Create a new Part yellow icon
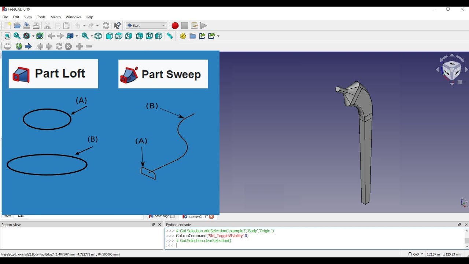Viewport: 469px width, 264px height. pos(183,36)
